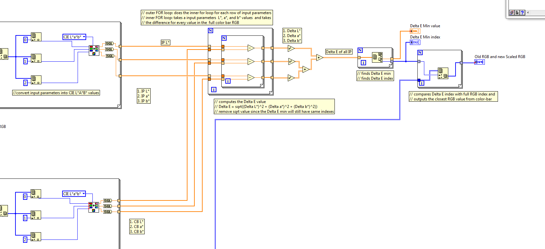Toggle the context help lock button
This screenshot has width=545, height=249.
pos(517,13)
